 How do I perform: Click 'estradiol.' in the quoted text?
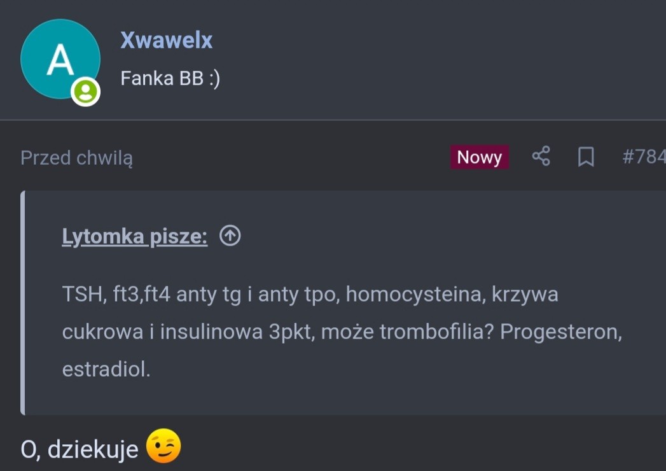point(106,370)
